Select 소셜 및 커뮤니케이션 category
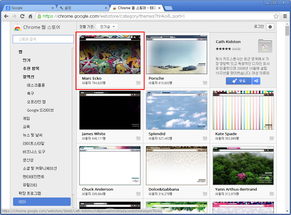Viewport: 291px width, 215px height. point(40,168)
